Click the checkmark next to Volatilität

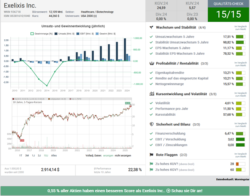(x=151, y=103)
